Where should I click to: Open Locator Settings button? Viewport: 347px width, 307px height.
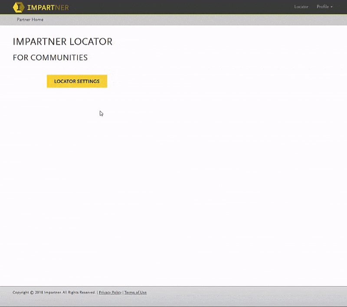coord(77,81)
